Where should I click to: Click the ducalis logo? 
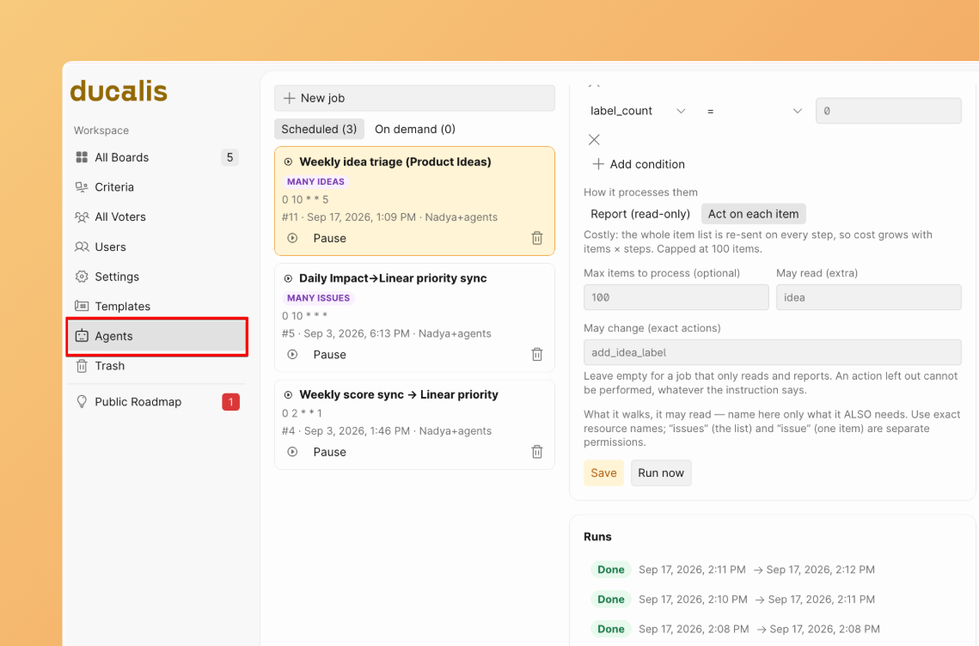click(119, 91)
